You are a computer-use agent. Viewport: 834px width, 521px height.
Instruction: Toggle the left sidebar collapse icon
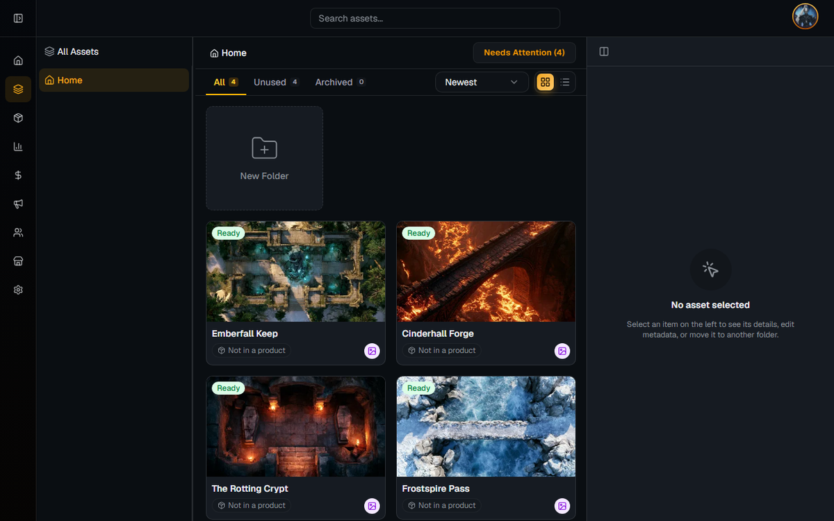coord(18,18)
